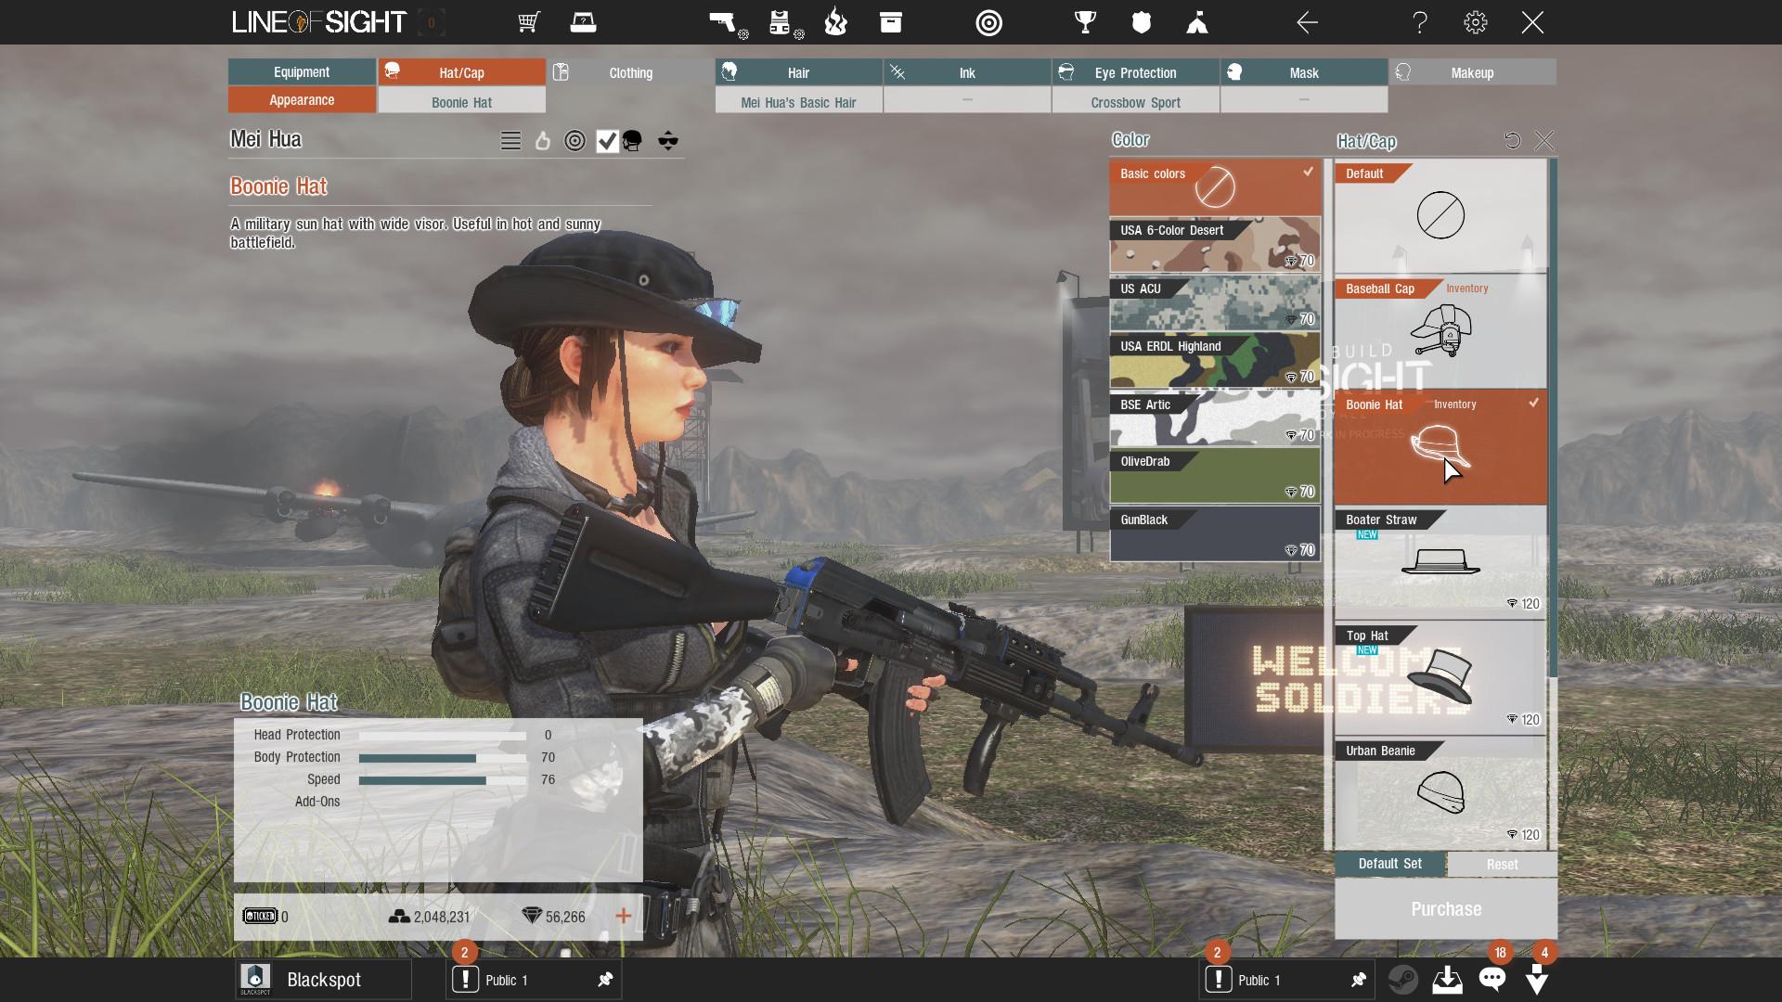Viewport: 1782px width, 1002px height.
Task: Toggle the helmet visibility checkbox
Action: coord(608,141)
